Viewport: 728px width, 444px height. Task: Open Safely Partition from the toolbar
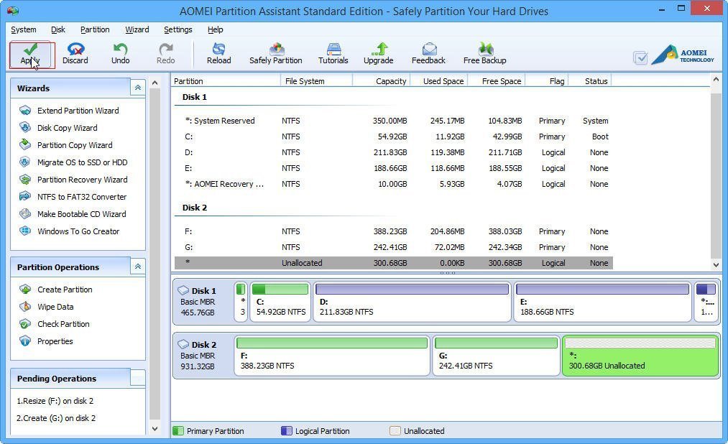276,54
